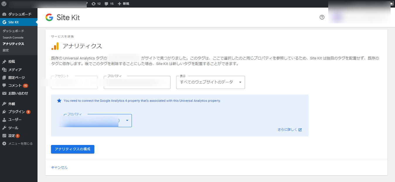395x182 pixels.
Task: Open the Site Kit help question-mark icon
Action: click(322, 17)
